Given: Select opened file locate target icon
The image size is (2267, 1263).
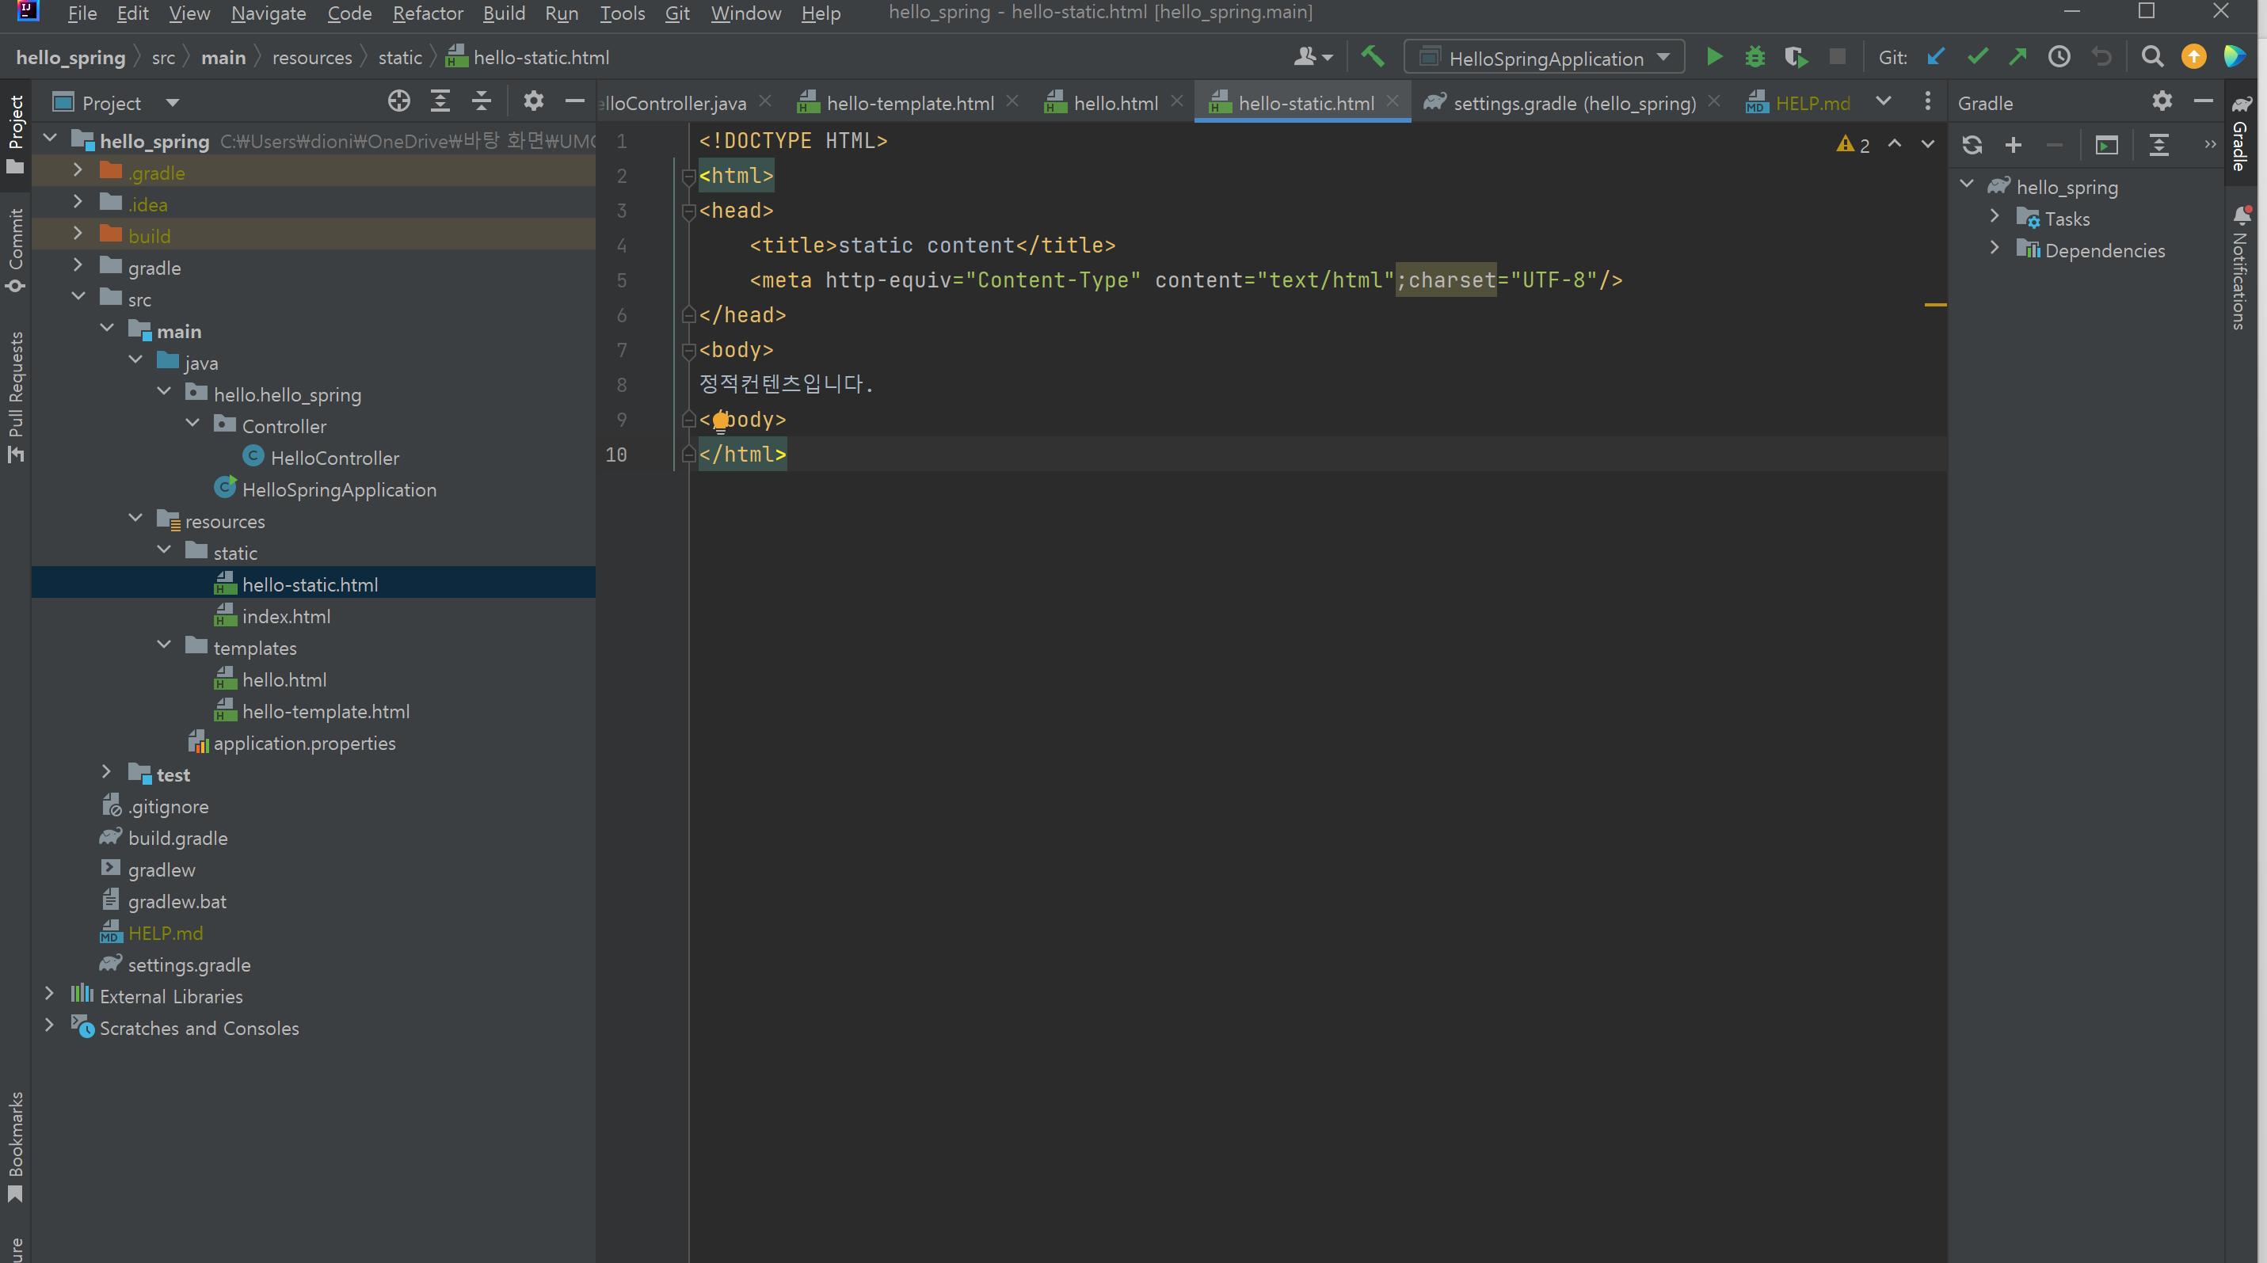Looking at the screenshot, I should click(x=398, y=102).
